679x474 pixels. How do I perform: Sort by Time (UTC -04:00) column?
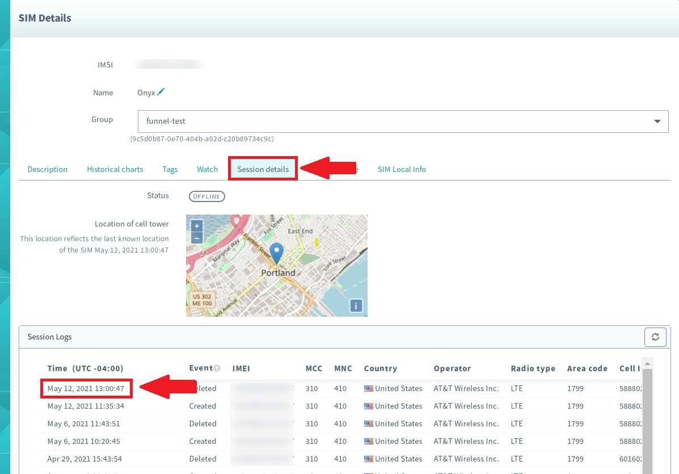tap(85, 368)
